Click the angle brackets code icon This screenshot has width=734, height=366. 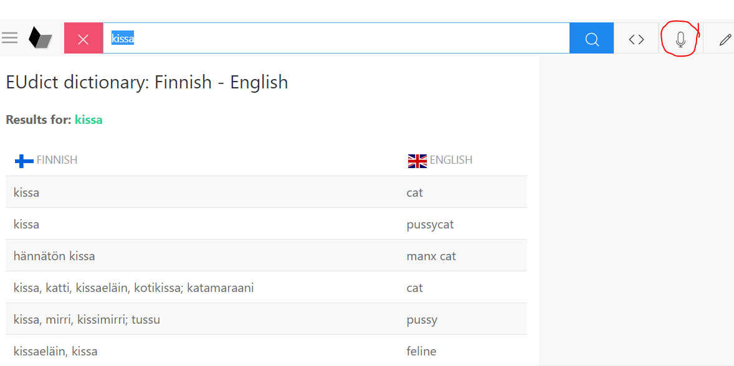[636, 39]
